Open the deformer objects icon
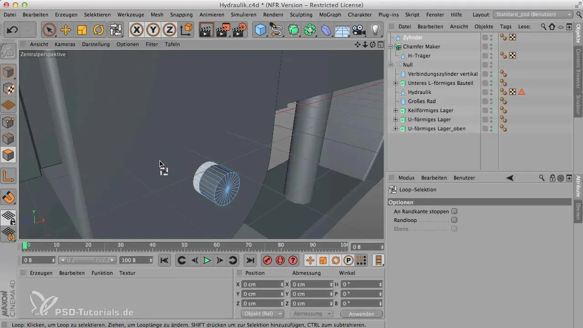The image size is (583, 328). point(326,31)
